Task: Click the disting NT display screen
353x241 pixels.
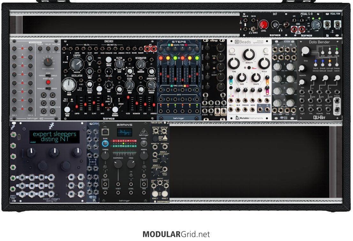Action: (x=54, y=137)
